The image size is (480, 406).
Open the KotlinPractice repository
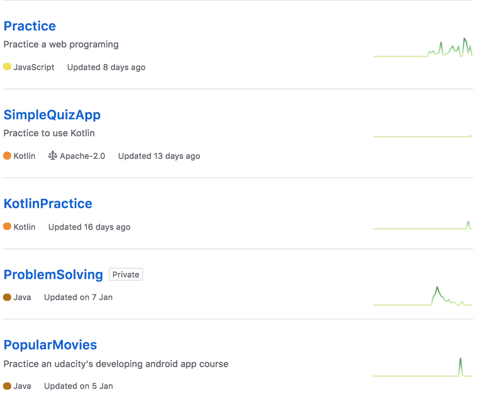tap(48, 204)
